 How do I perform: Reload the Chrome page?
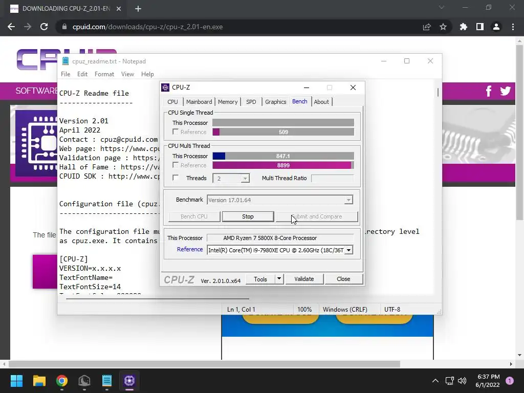pos(44,27)
